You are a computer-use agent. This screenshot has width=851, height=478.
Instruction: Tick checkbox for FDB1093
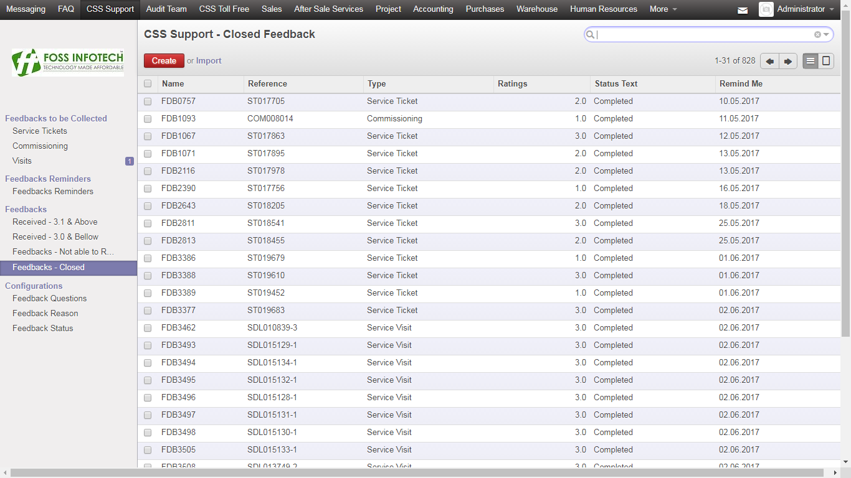(148, 119)
